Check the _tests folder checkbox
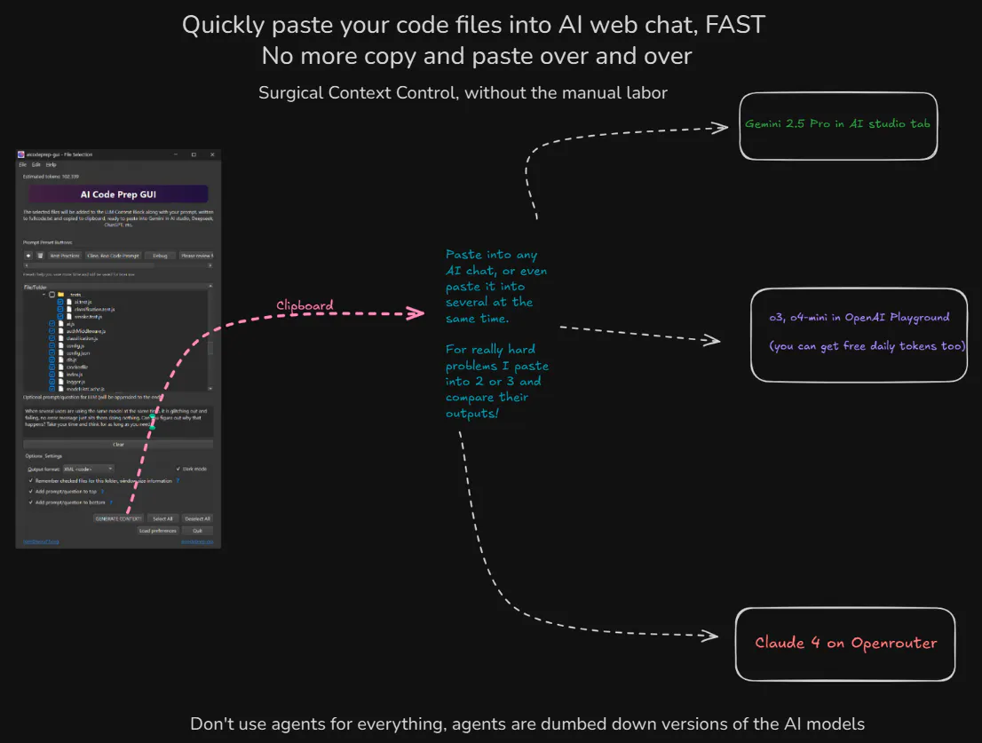Screen dimensions: 982x743 point(52,295)
